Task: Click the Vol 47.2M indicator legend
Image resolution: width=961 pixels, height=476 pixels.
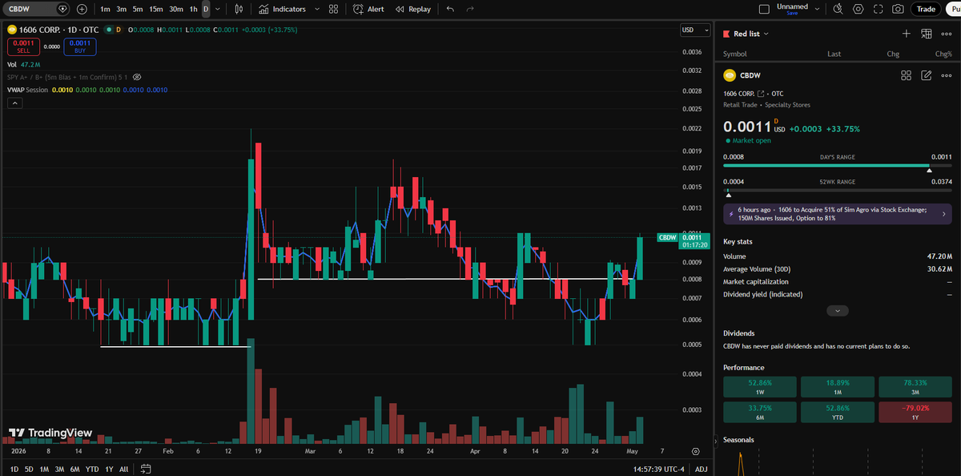Action: [x=24, y=65]
